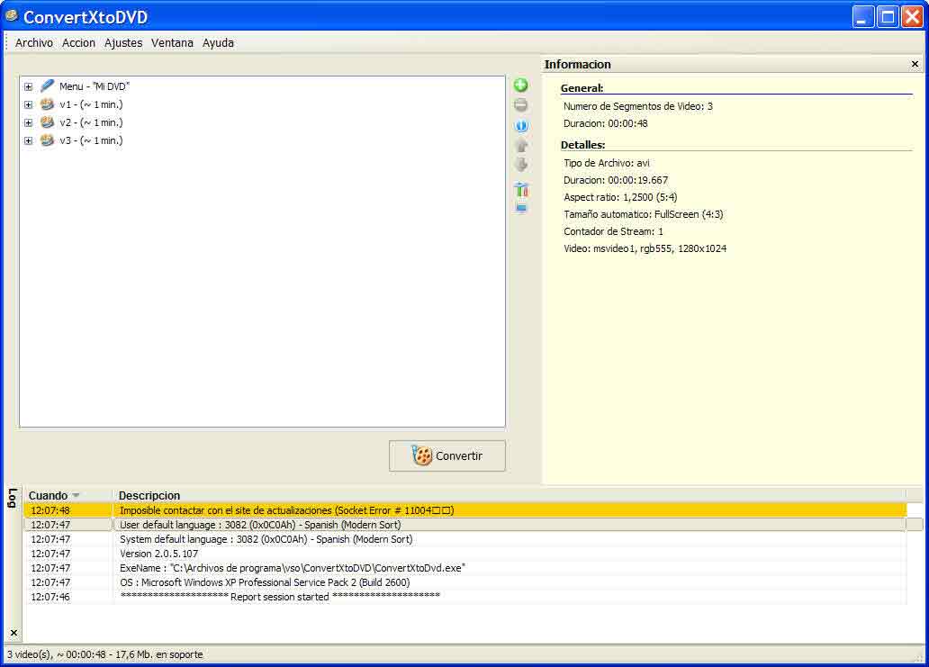Close the Log panel
The image size is (929, 667).
pyautogui.click(x=14, y=633)
